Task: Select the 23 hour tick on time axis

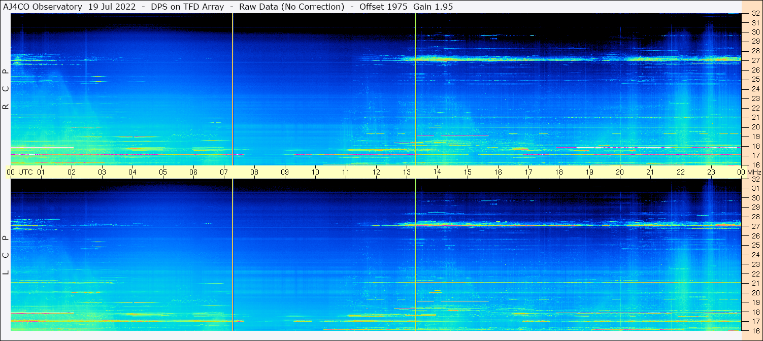Action: click(711, 172)
